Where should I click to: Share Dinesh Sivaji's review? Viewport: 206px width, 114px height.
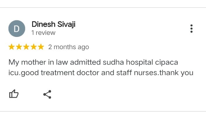coord(47,94)
